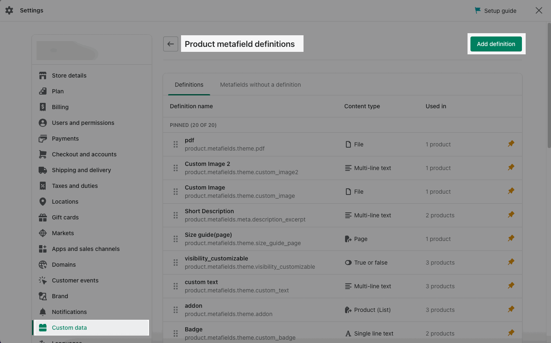Open Markets settings
The image size is (551, 343).
pyautogui.click(x=92, y=233)
